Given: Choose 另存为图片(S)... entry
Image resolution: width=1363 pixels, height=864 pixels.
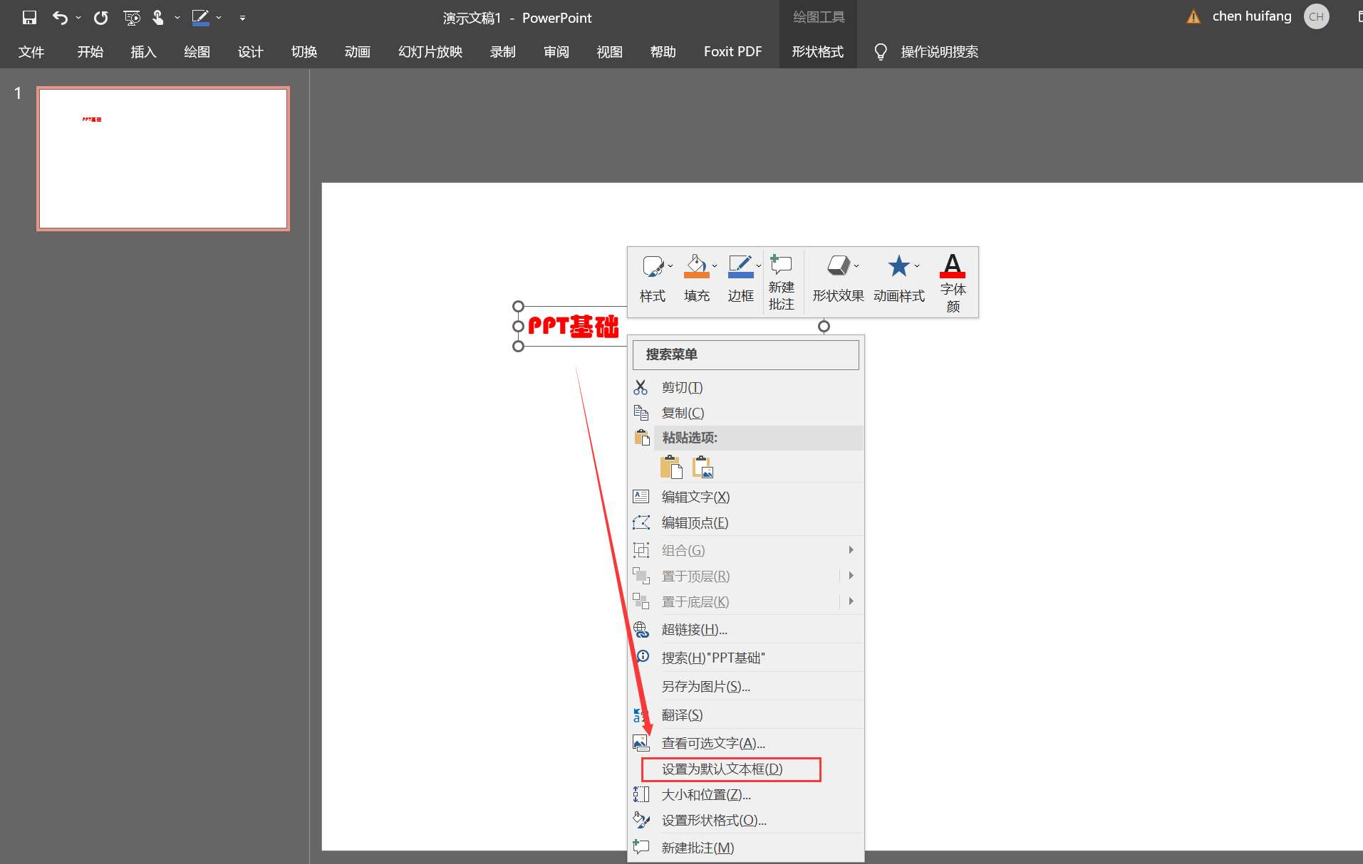Looking at the screenshot, I should [x=745, y=686].
